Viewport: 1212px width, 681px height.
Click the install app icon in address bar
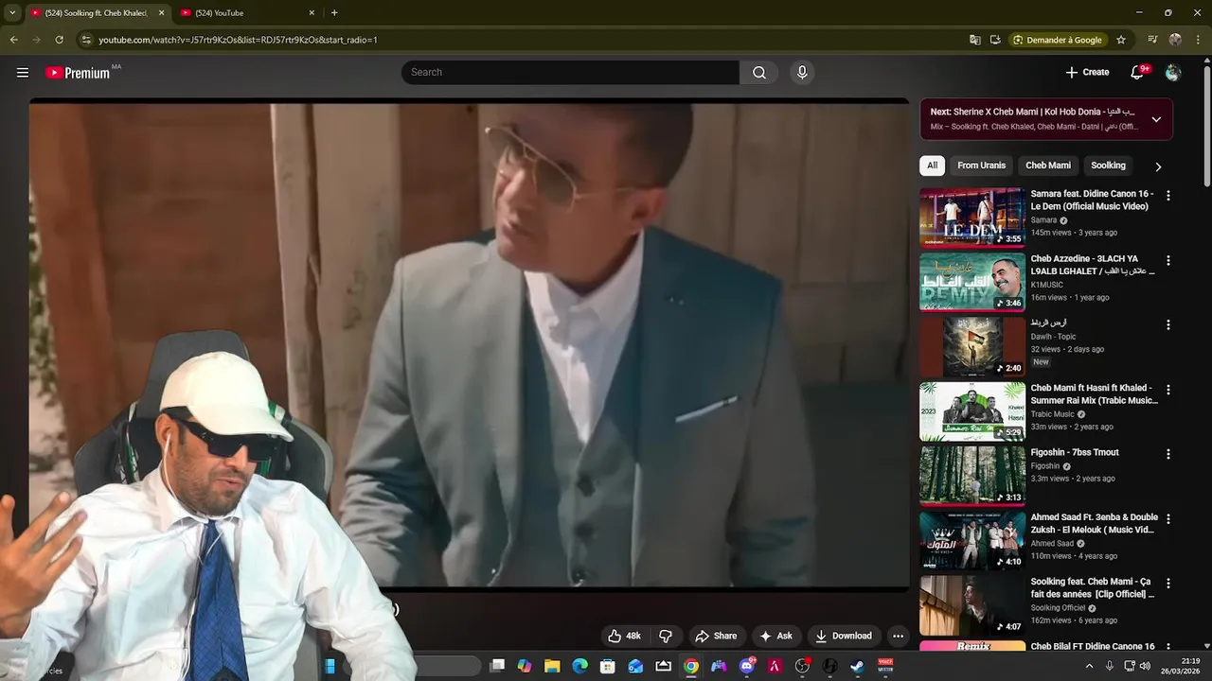tap(995, 40)
